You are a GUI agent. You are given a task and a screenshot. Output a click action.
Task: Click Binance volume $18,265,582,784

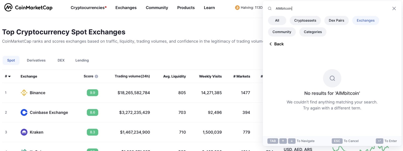[x=134, y=93]
